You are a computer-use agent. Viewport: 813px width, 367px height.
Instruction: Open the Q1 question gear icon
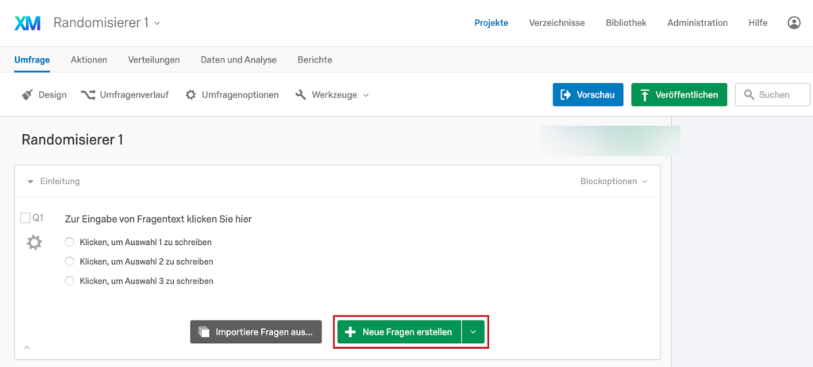point(34,243)
